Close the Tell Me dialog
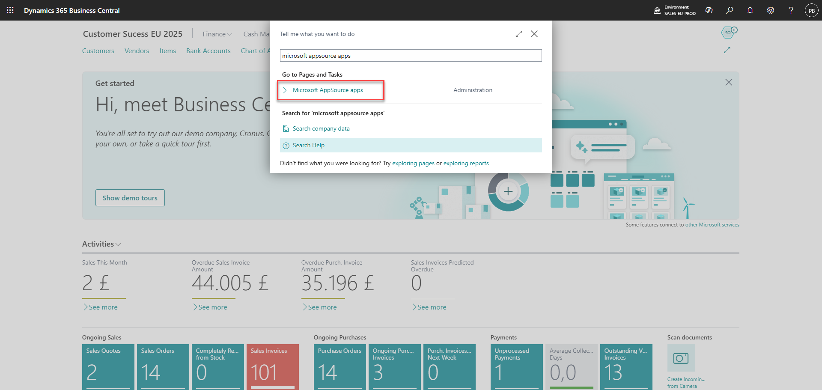 [534, 34]
